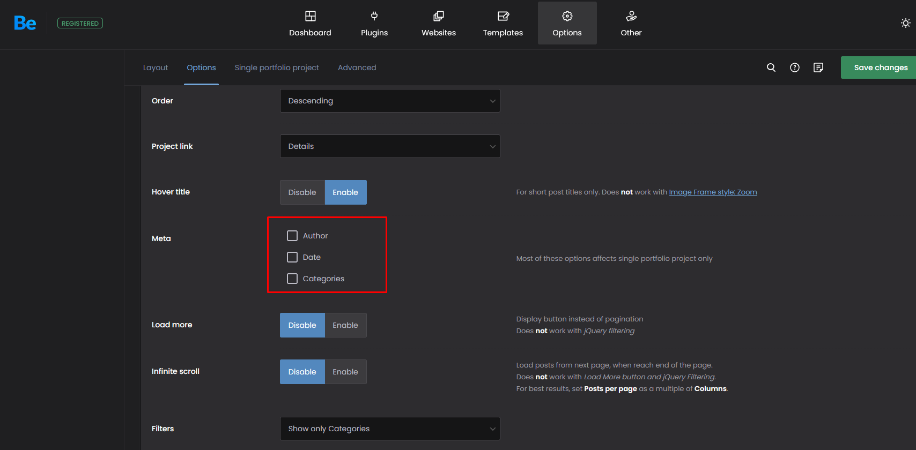The height and width of the screenshot is (450, 916).
Task: Click the search magnifier icon
Action: point(771,67)
